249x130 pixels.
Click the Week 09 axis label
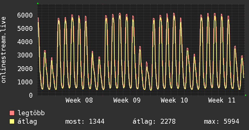tap(127, 100)
